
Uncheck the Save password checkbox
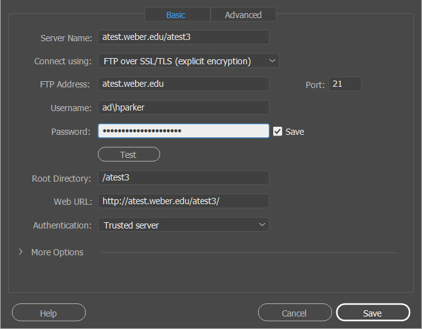(x=278, y=132)
